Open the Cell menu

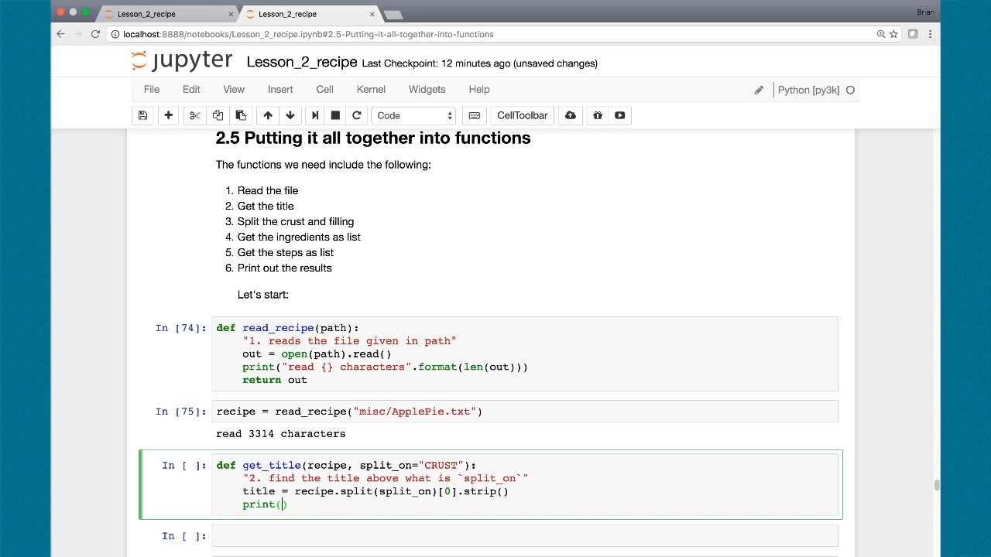(324, 89)
